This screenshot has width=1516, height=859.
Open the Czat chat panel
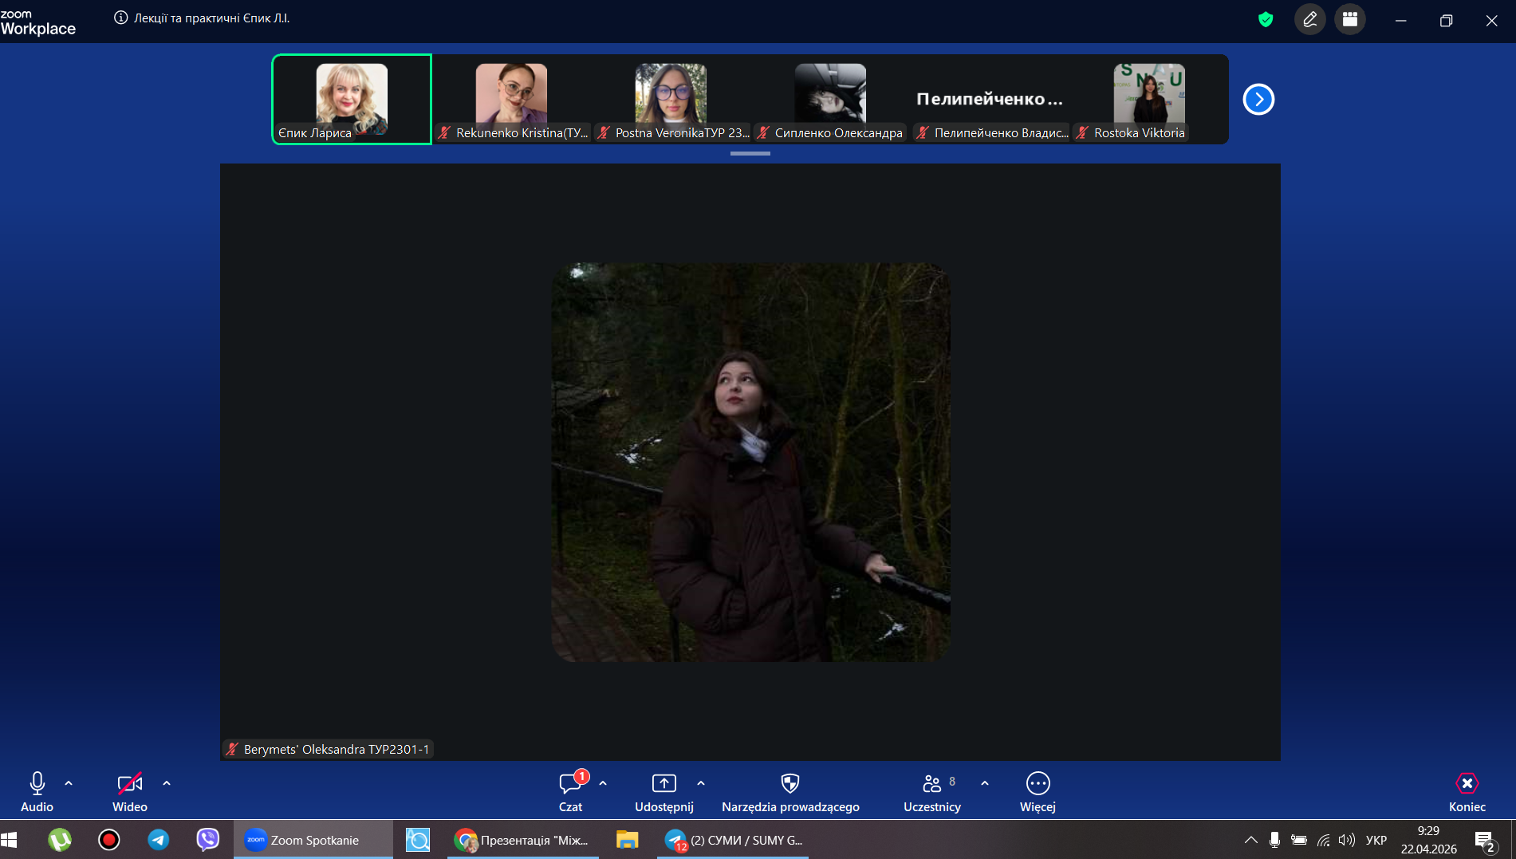click(x=569, y=785)
